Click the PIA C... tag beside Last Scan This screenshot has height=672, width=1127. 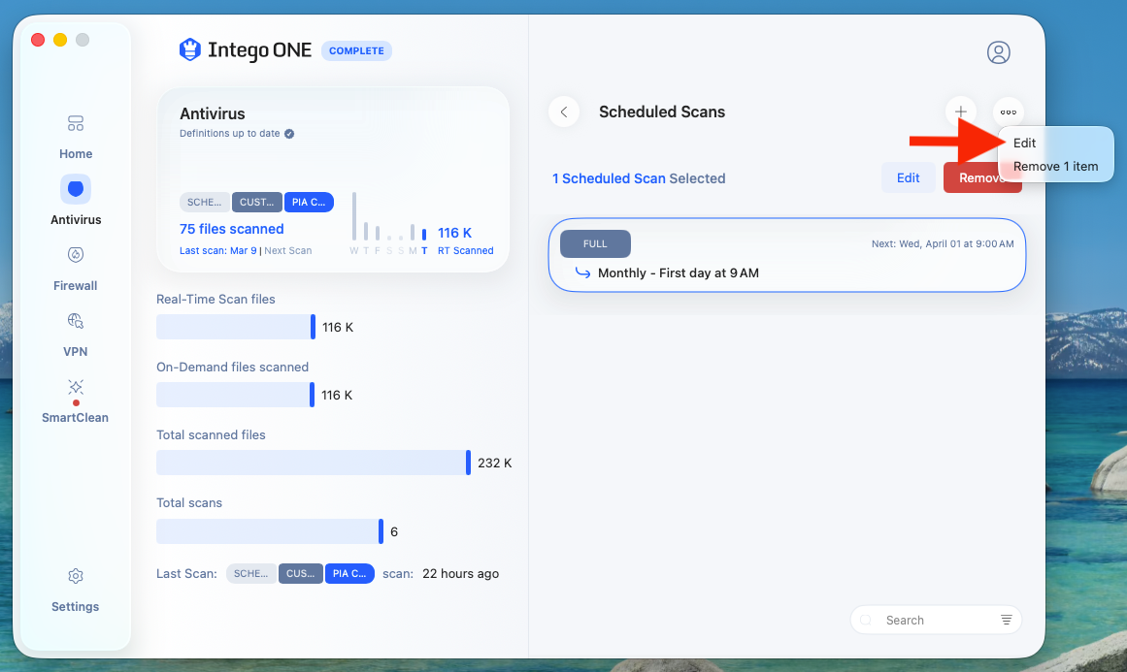point(349,574)
